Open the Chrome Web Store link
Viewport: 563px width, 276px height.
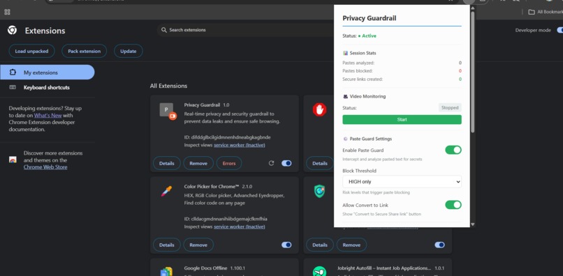(x=45, y=167)
